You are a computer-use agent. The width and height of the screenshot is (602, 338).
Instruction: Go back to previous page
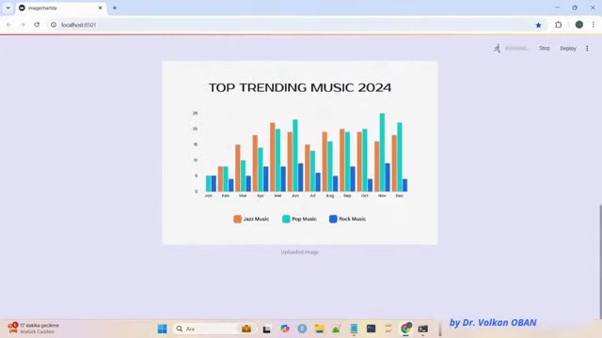click(8, 24)
